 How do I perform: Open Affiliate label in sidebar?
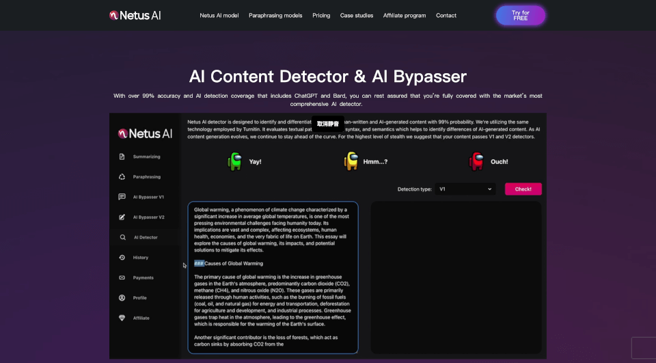(141, 318)
